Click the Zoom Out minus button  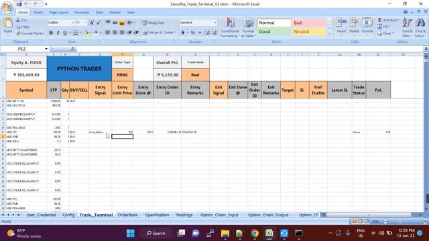coord(385,222)
